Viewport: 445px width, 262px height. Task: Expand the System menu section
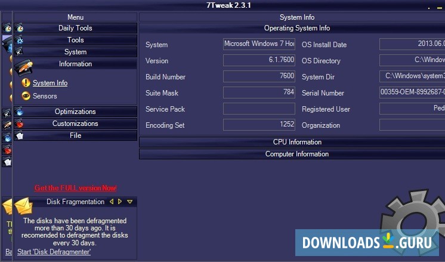(x=76, y=52)
